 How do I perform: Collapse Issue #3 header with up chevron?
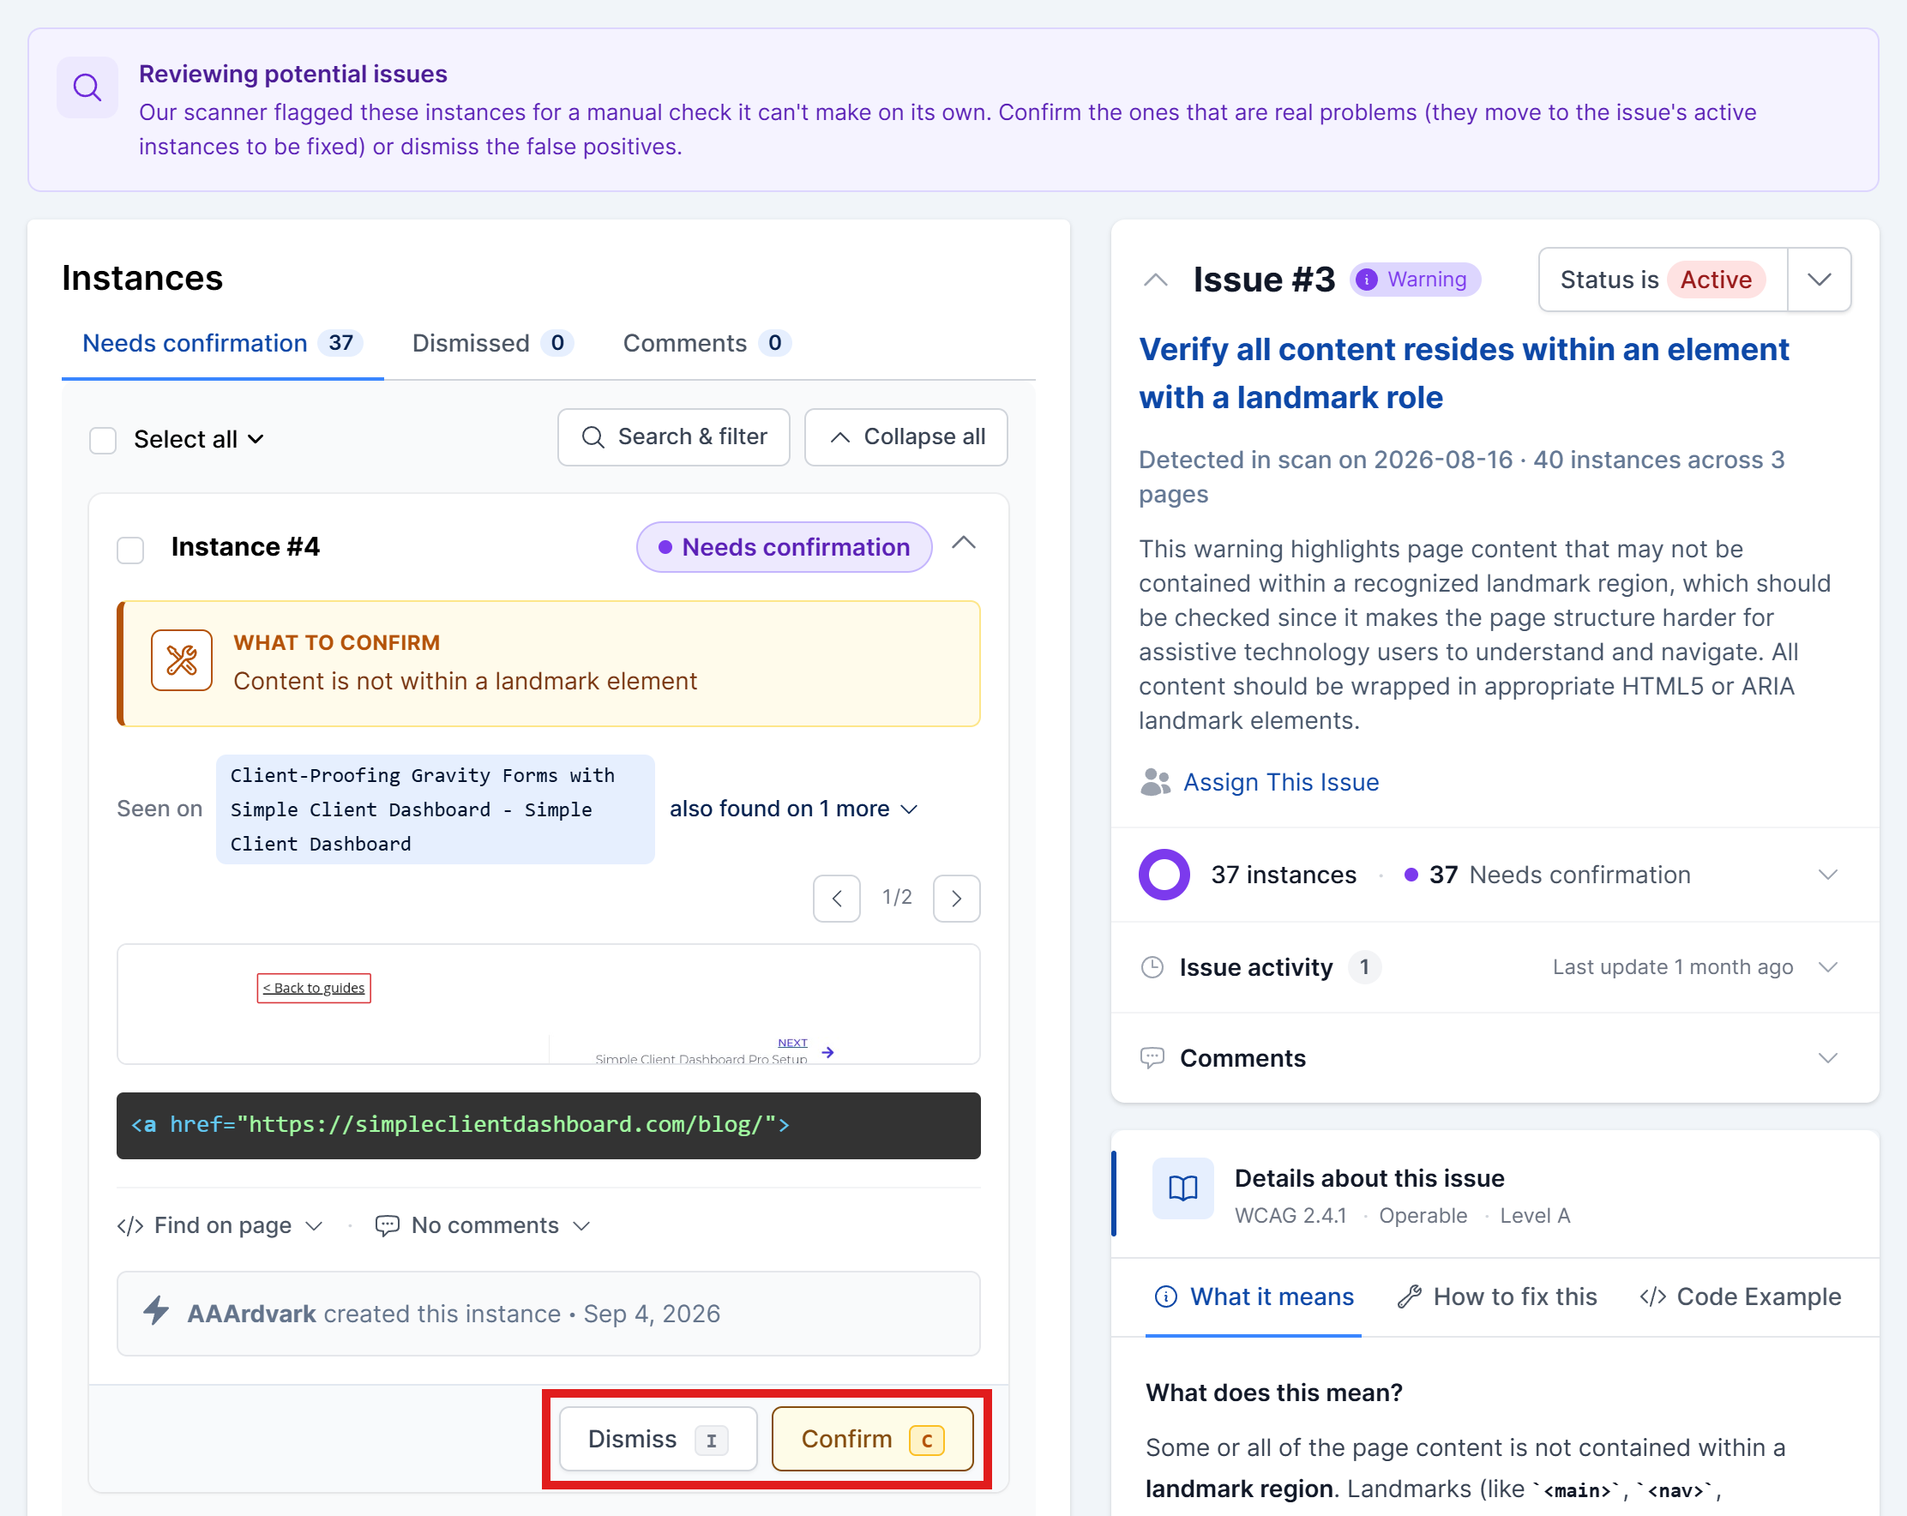click(1155, 280)
